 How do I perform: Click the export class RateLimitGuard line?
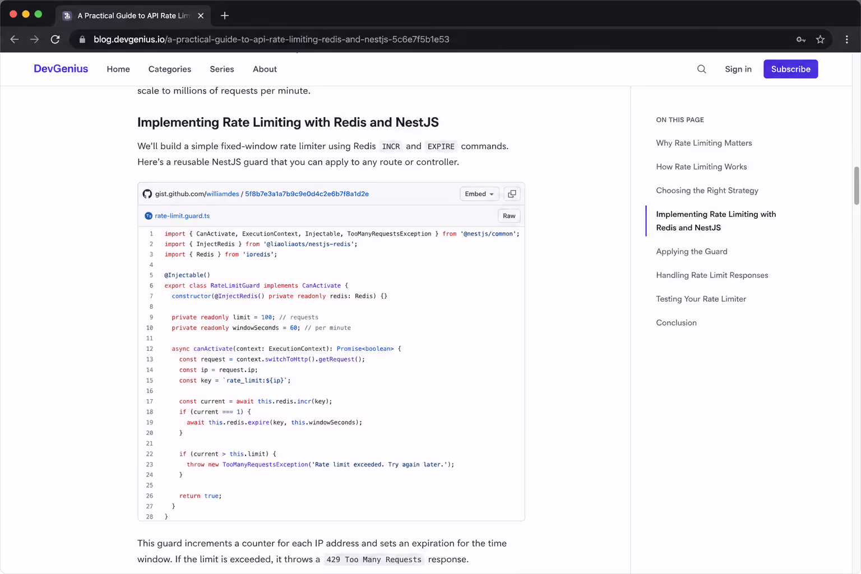click(x=256, y=286)
